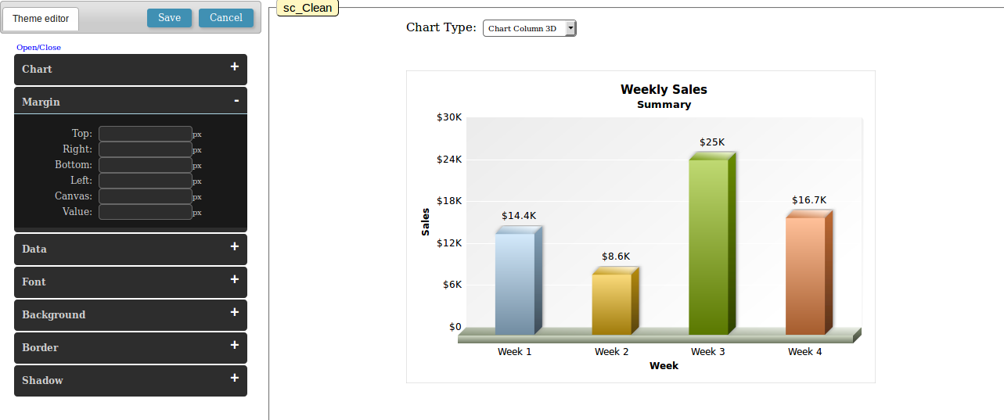Click the Open/Close link
This screenshot has height=420, width=1004.
(38, 48)
